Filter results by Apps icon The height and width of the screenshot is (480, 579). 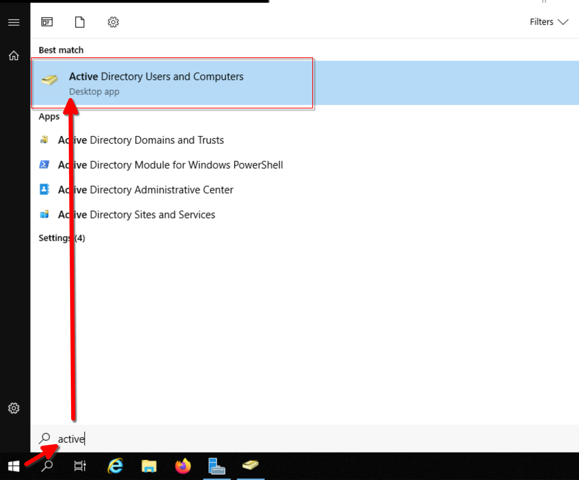[47, 22]
